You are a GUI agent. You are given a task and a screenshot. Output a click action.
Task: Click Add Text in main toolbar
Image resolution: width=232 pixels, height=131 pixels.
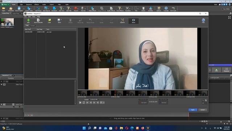coord(61,9)
